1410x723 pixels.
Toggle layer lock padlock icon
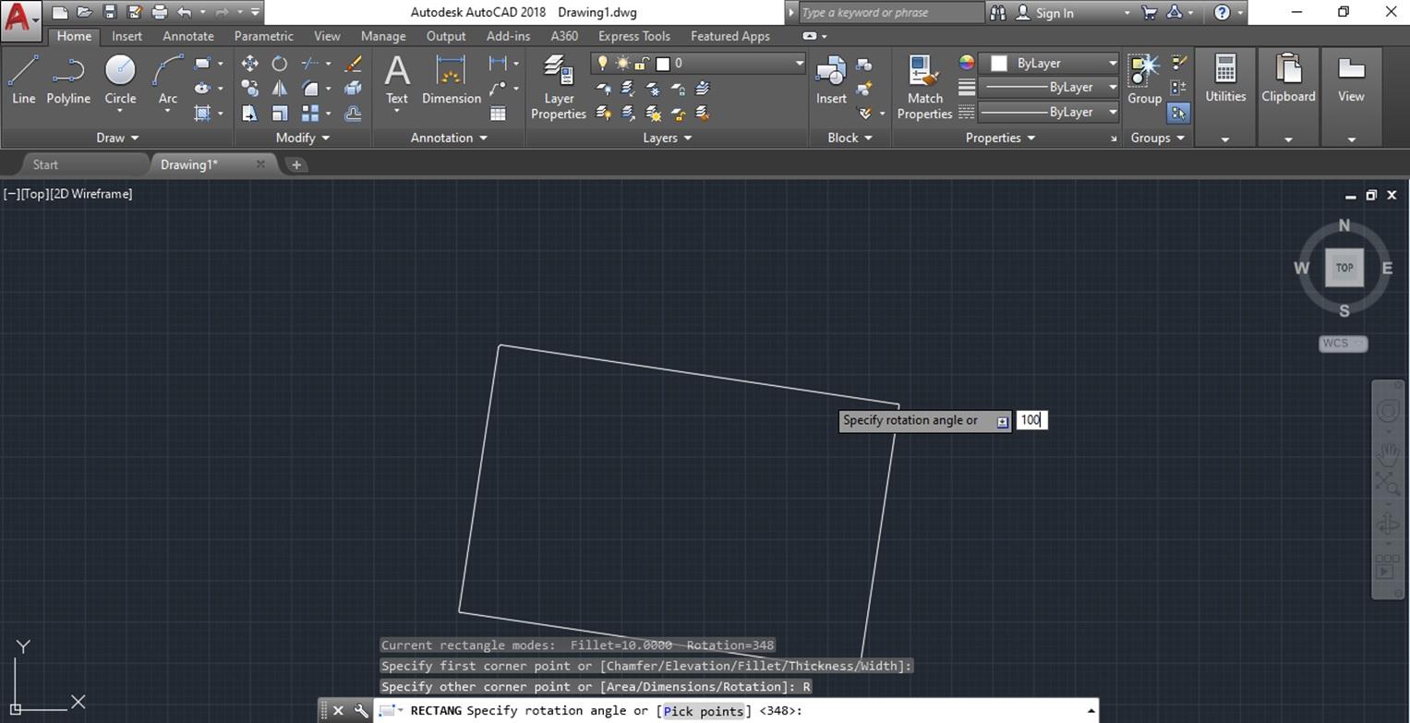pyautogui.click(x=642, y=63)
